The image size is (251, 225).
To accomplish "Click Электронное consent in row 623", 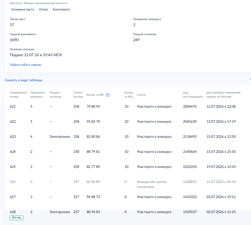I will tap(60, 137).
